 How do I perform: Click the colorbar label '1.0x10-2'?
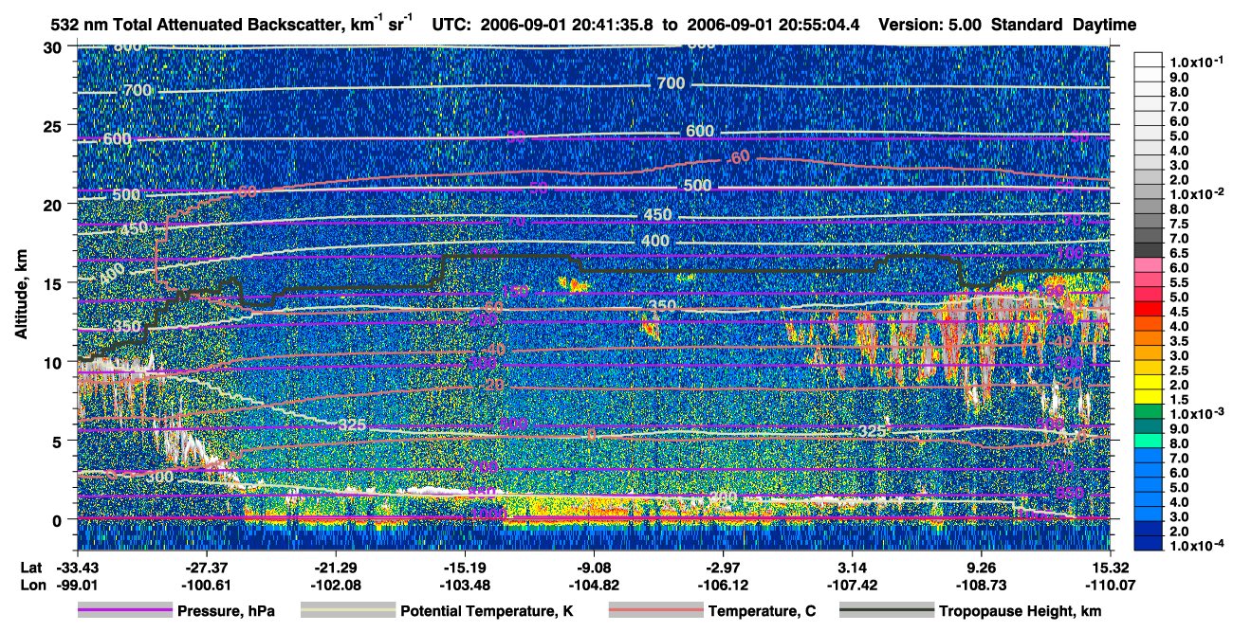pyautogui.click(x=1195, y=194)
